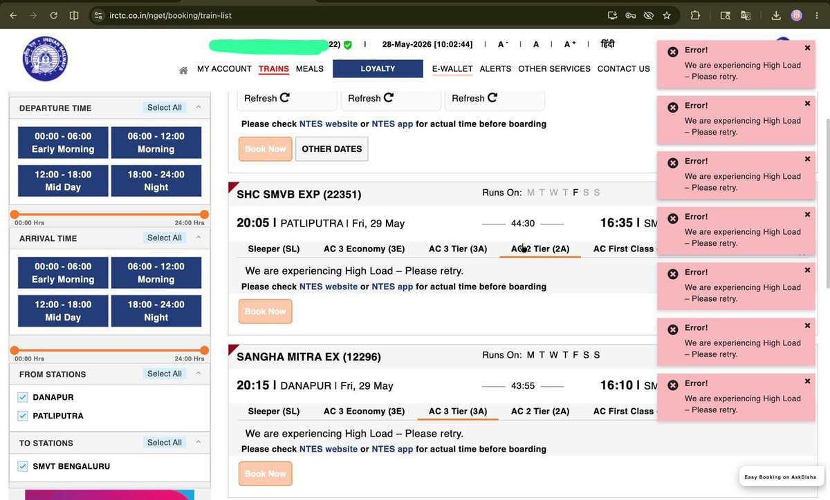Open NTES app link under SANGHA MITRA EX
Screen dimensions: 830x500
click(x=392, y=449)
